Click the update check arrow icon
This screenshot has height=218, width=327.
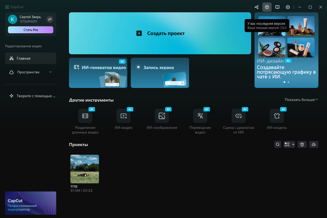pos(267,7)
